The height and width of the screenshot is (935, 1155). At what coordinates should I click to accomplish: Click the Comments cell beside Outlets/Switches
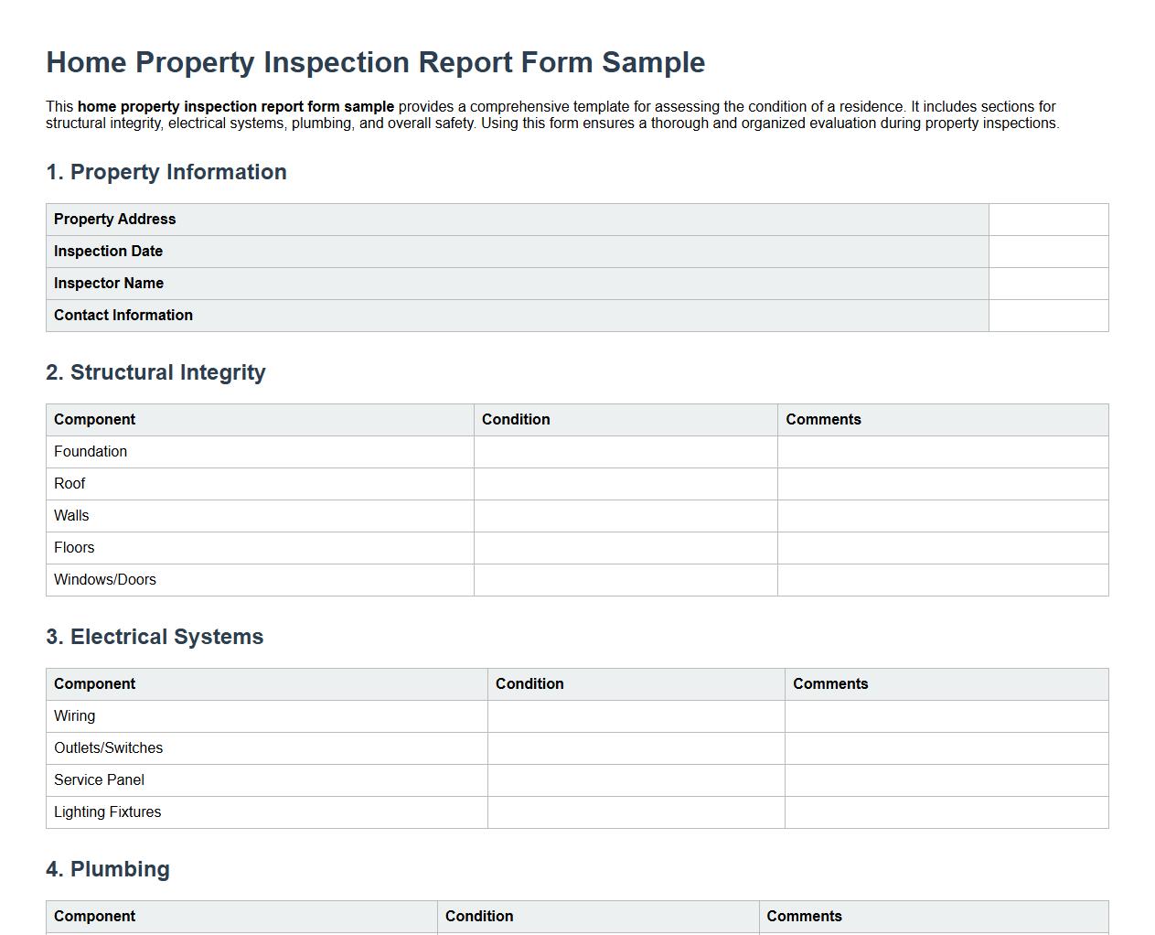[x=946, y=747]
